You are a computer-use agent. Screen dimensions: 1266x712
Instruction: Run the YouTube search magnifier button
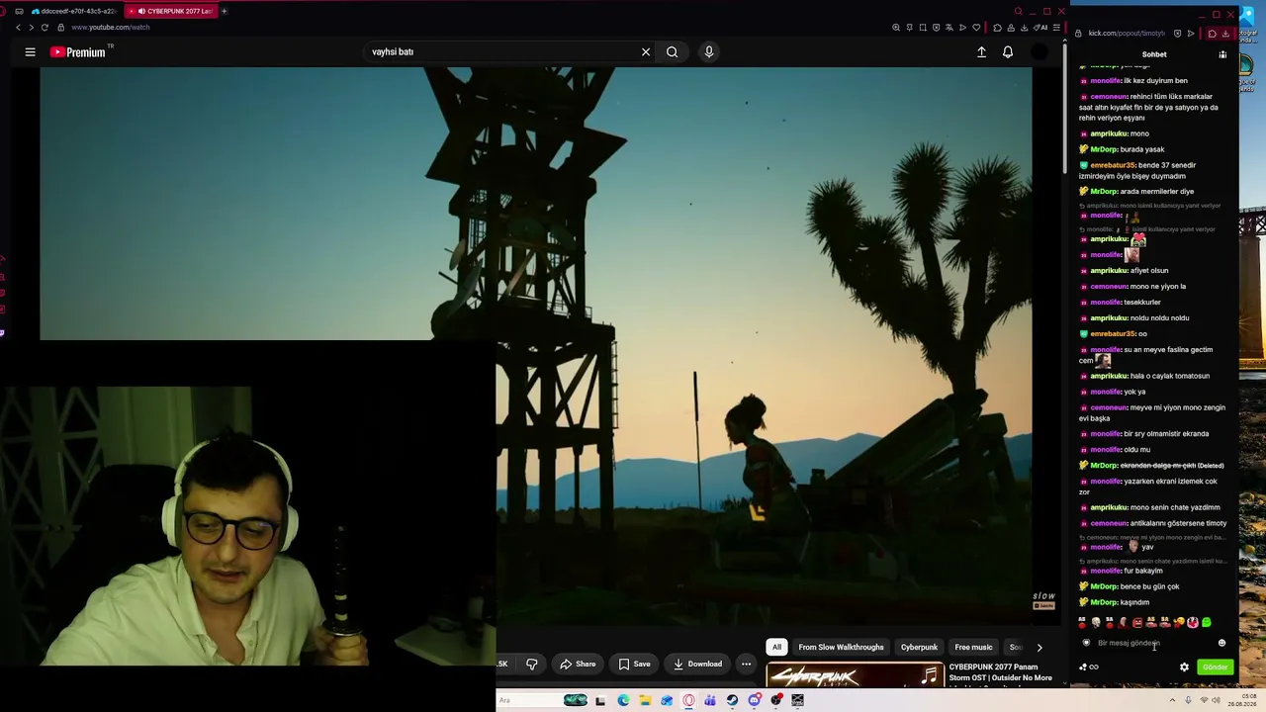click(672, 52)
